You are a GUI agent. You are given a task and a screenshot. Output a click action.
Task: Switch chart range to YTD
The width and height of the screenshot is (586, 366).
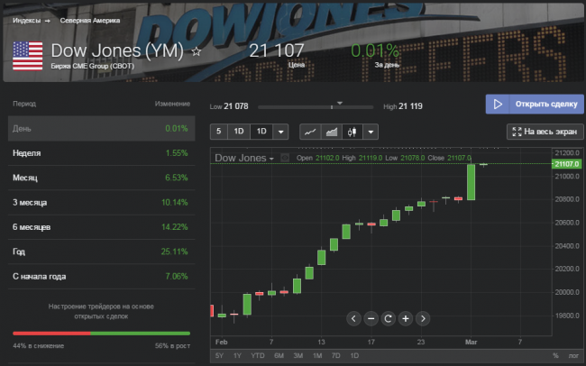click(x=258, y=355)
